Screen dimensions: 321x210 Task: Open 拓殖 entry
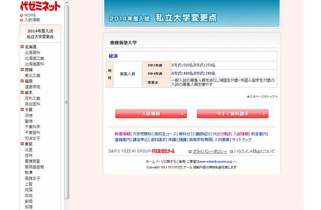[x=28, y=207]
